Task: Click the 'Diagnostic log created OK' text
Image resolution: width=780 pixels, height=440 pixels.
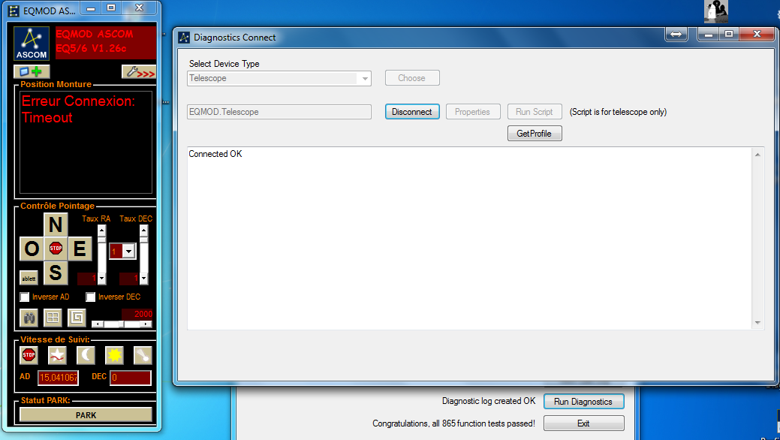Action: pos(489,401)
